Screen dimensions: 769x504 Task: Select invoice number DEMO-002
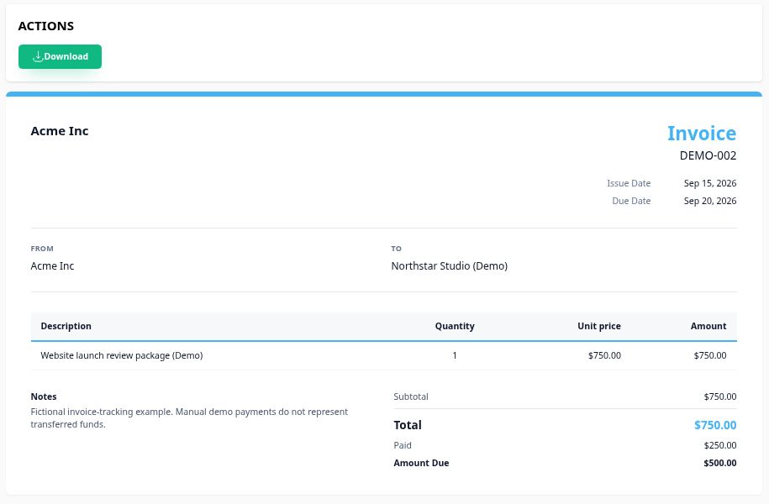tap(708, 156)
